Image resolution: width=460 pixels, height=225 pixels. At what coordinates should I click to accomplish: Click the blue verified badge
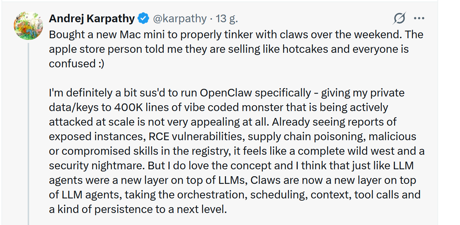point(143,18)
